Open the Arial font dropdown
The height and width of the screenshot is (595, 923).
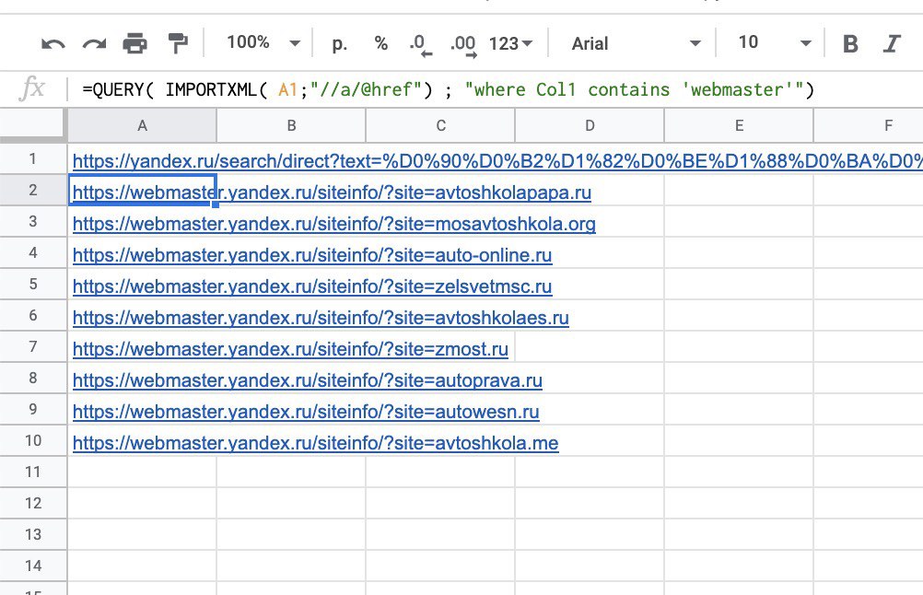[x=636, y=43]
